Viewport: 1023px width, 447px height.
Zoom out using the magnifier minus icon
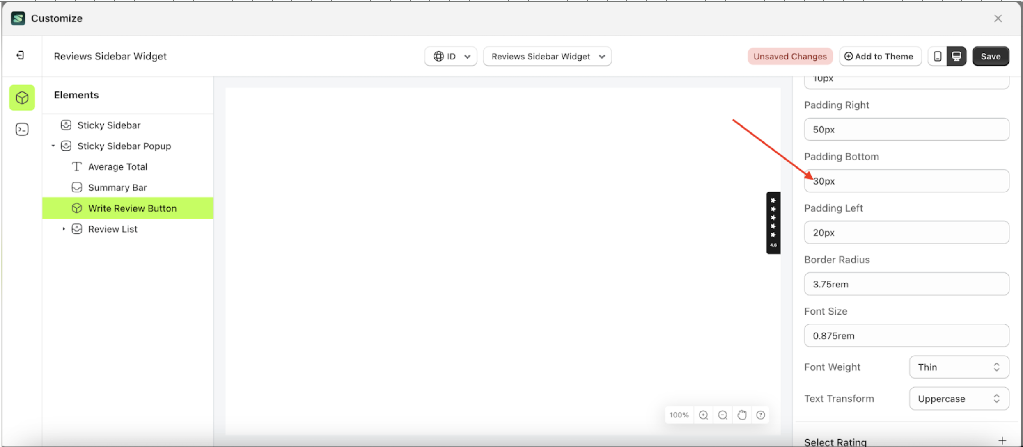tap(723, 415)
